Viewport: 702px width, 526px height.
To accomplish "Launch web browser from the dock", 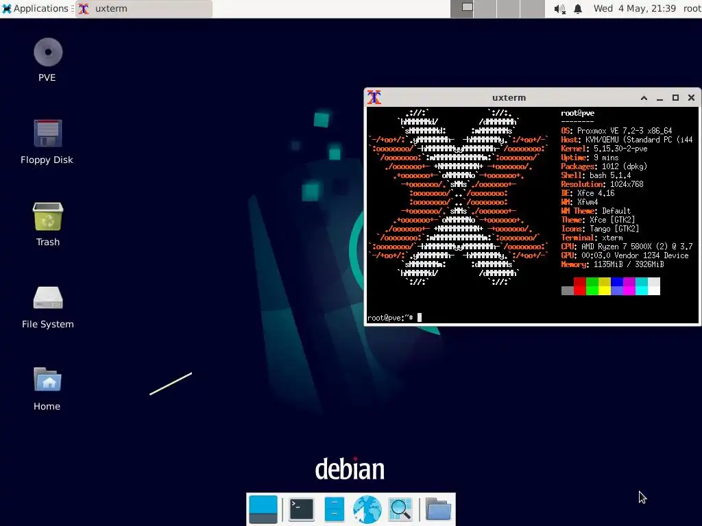I will [367, 510].
